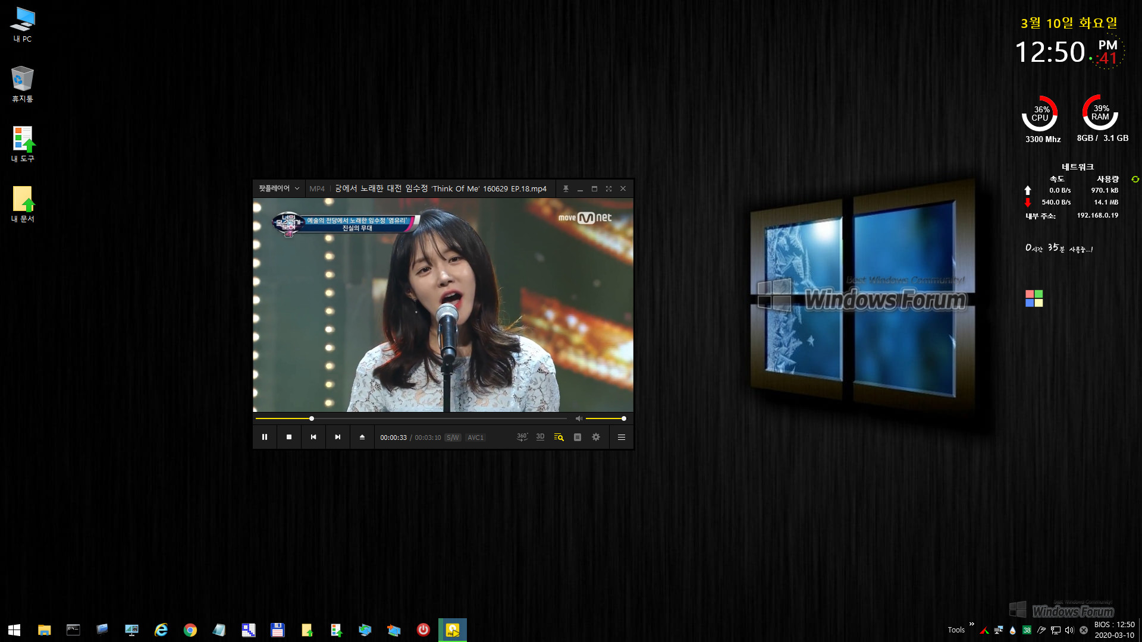1142x642 pixels.
Task: Launch Command Prompt from the taskbar
Action: coord(73,630)
